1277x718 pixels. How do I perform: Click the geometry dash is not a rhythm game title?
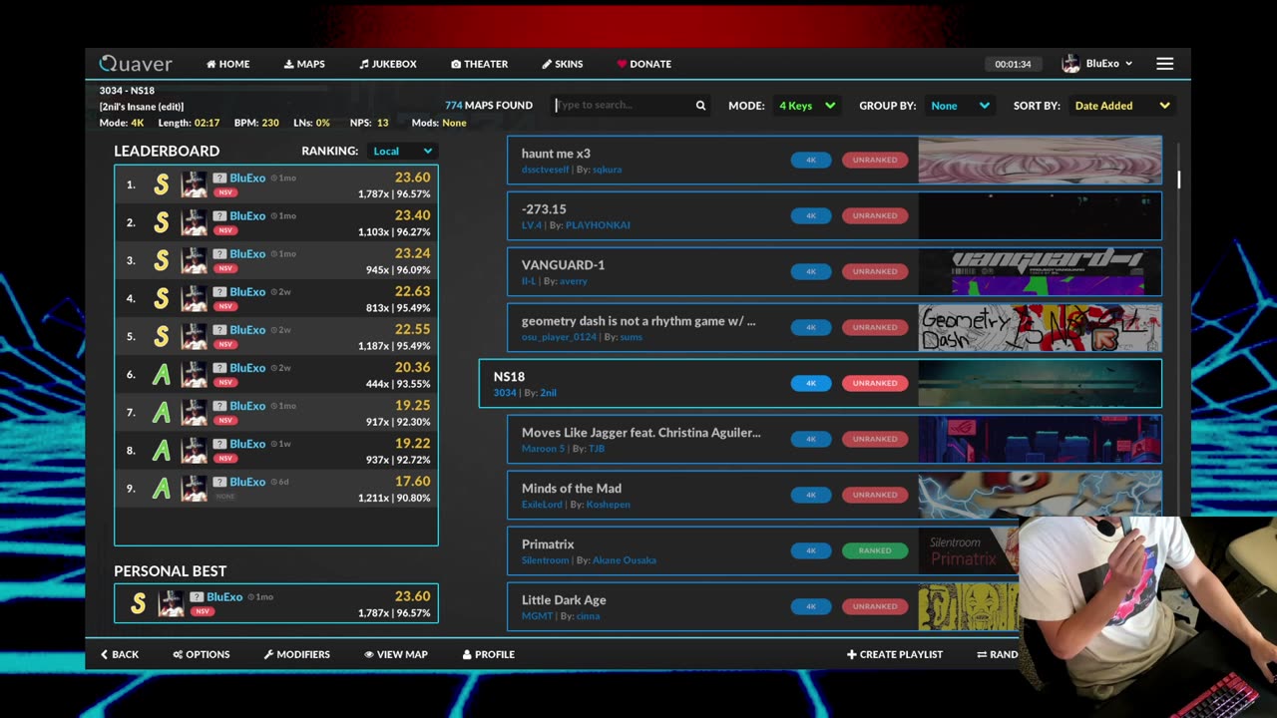tap(638, 321)
